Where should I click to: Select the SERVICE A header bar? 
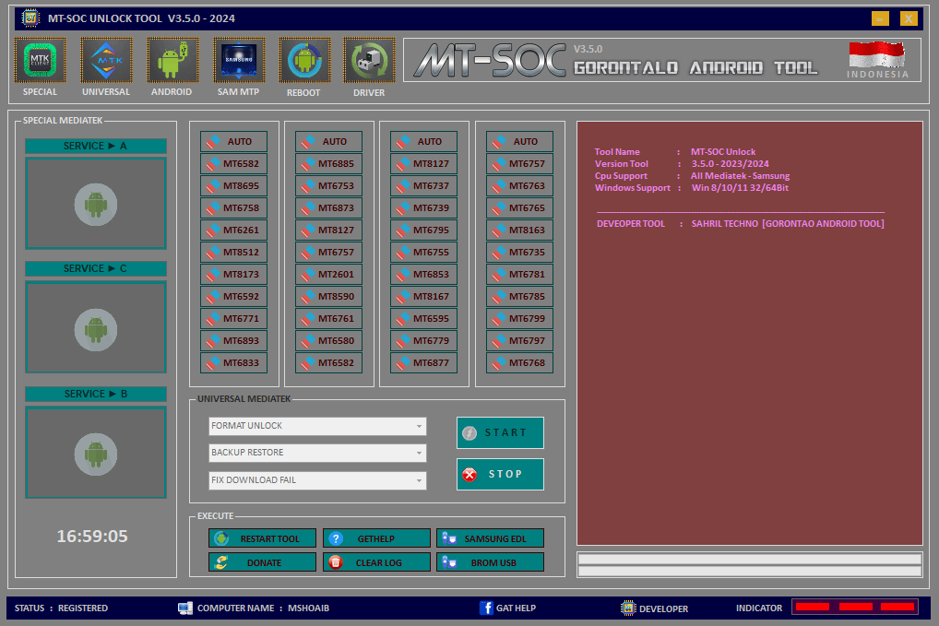tap(95, 146)
